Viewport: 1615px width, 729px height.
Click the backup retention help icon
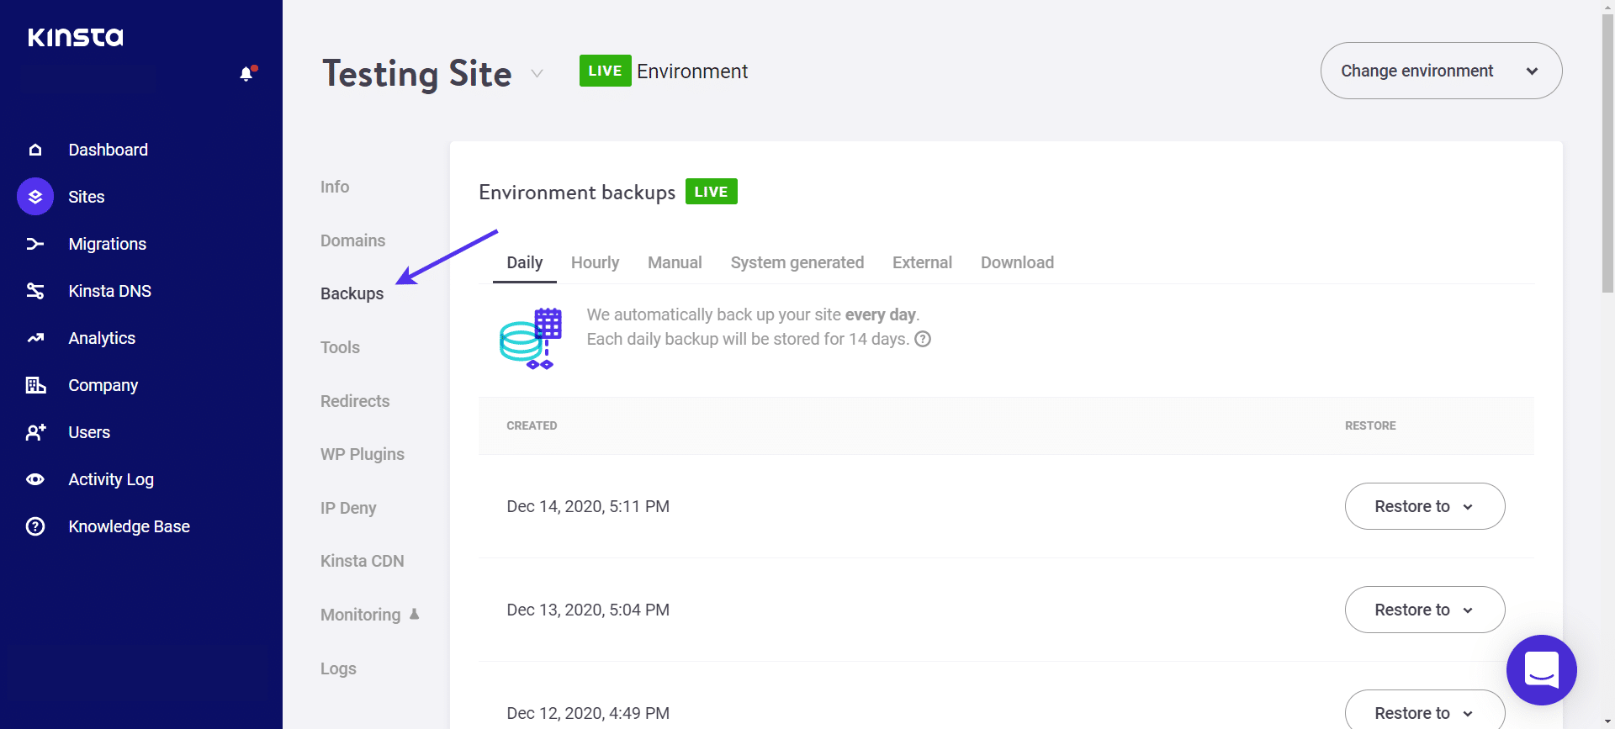(923, 339)
